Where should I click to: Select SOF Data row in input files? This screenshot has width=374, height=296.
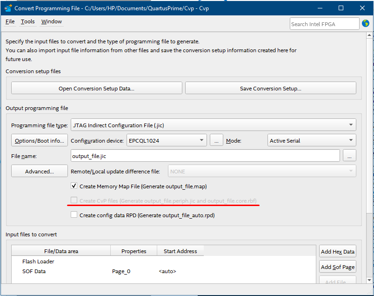tap(34, 271)
